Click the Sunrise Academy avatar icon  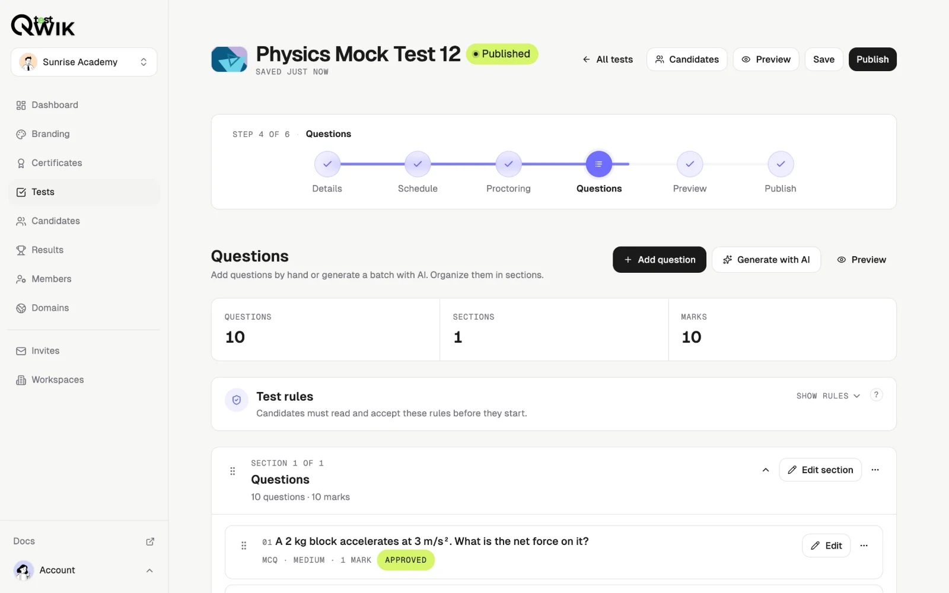[x=28, y=62]
